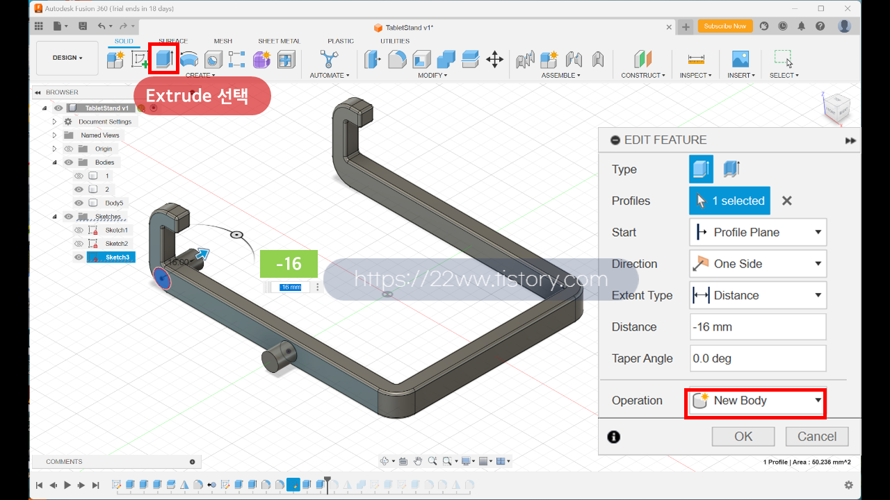Toggle visibility of Sketch1
The image size is (890, 500).
point(79,230)
